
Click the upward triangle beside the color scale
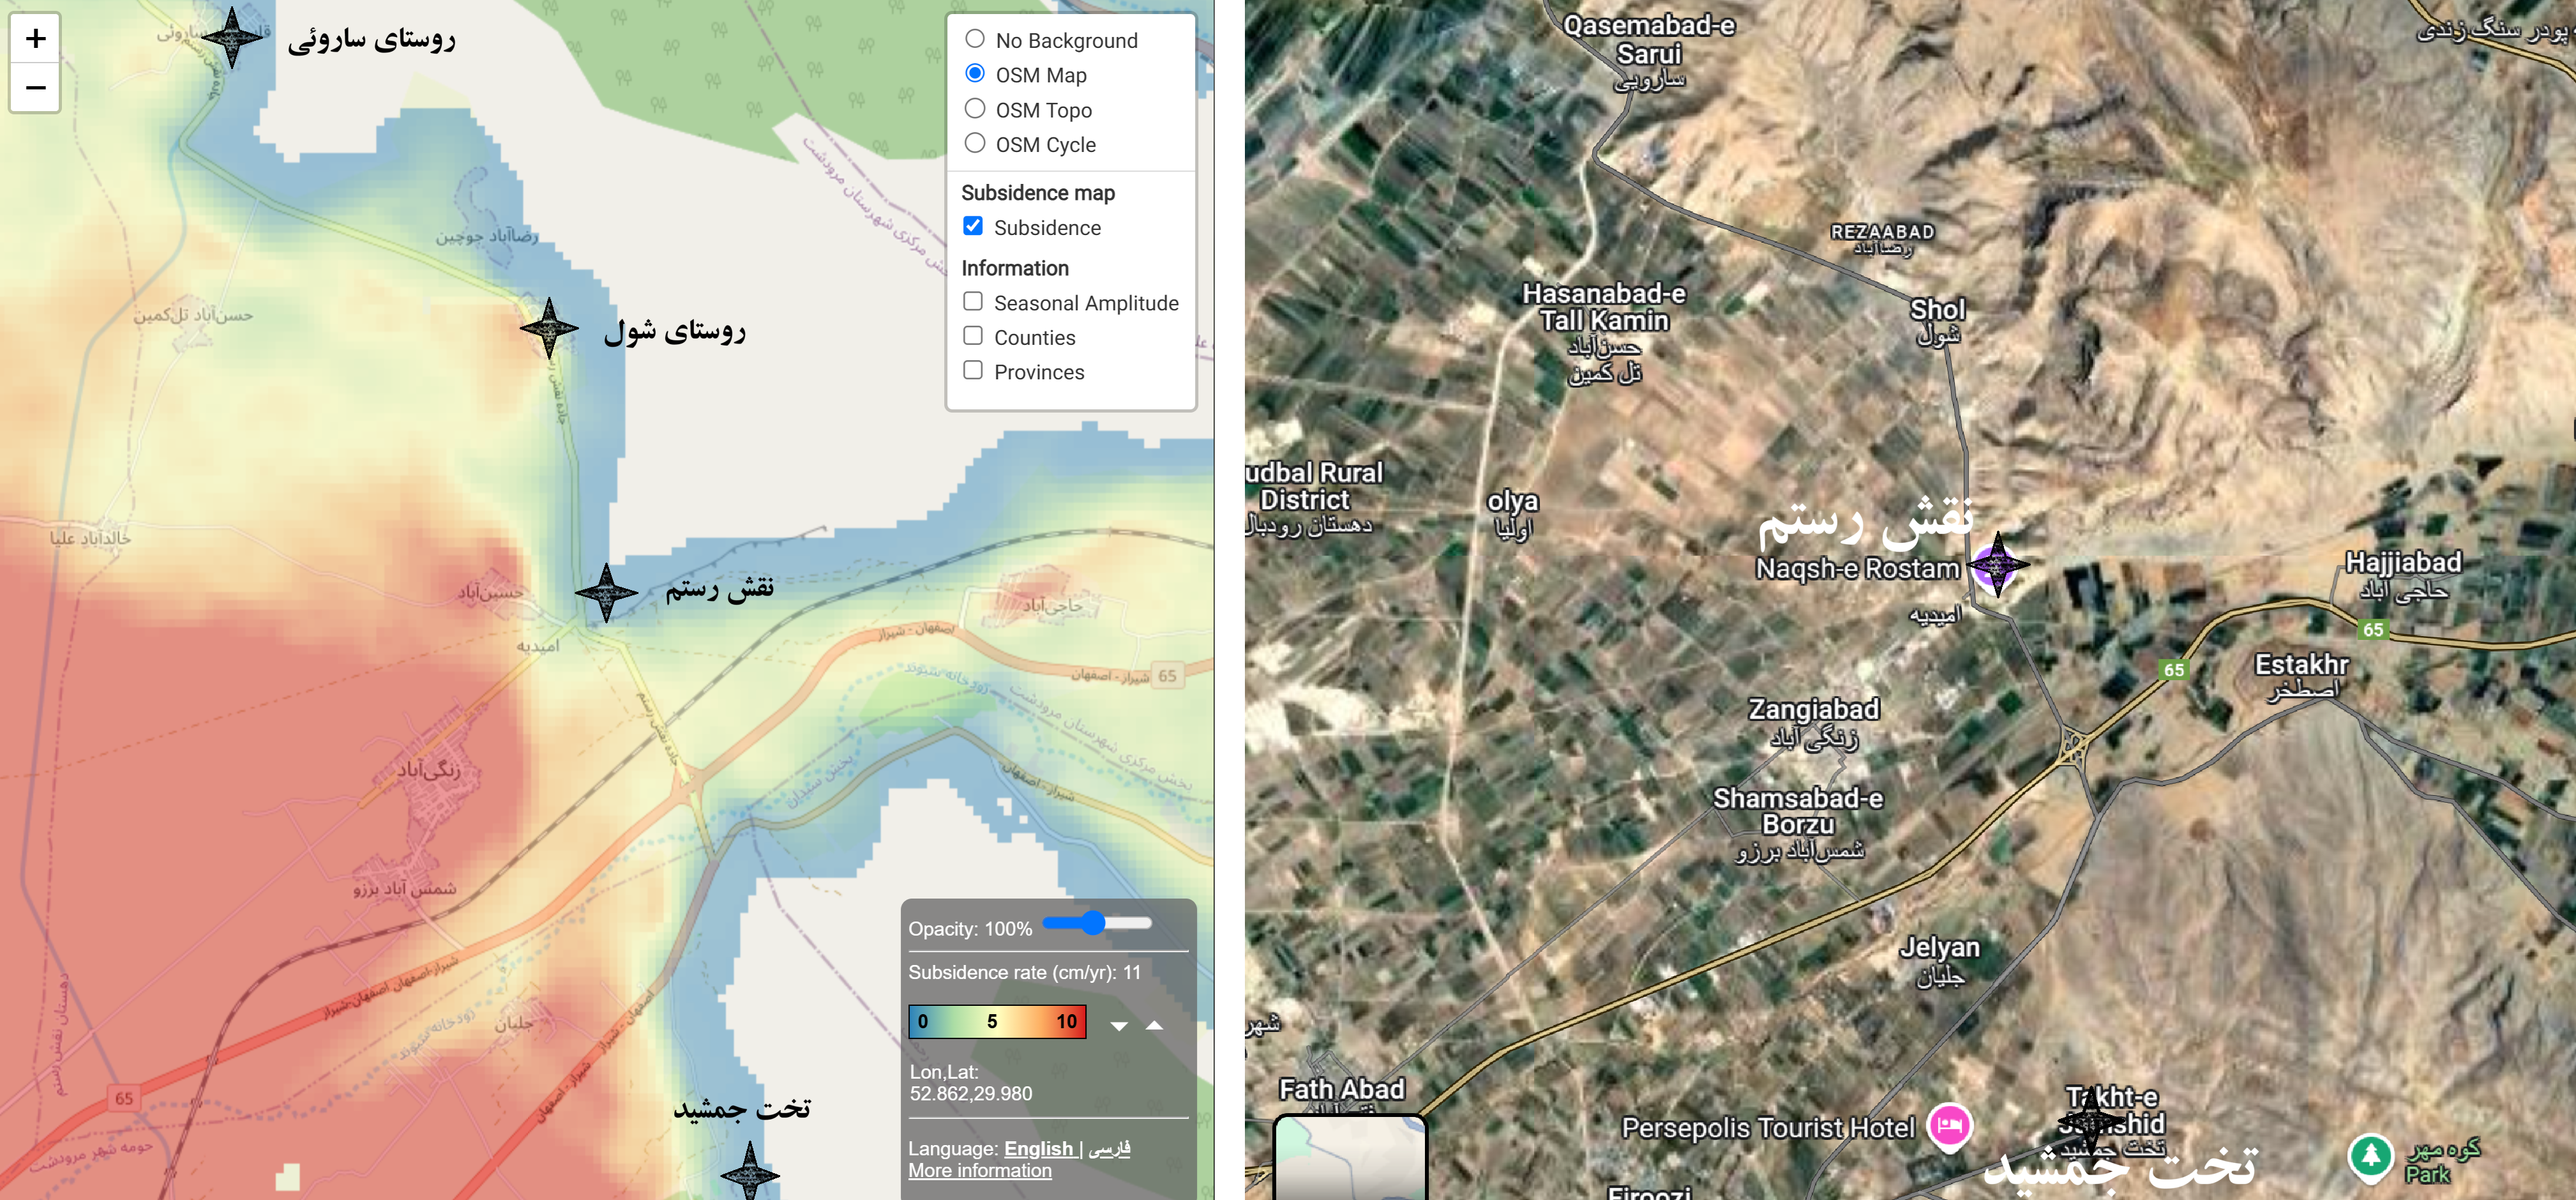click(1154, 1025)
